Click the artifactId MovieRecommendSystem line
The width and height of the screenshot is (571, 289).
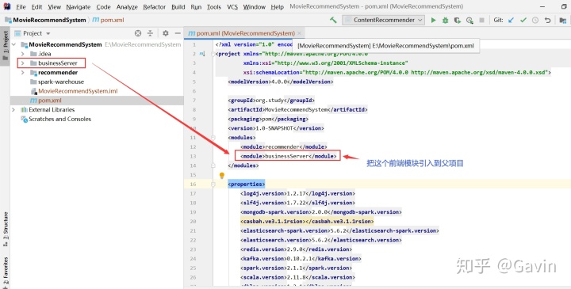(297, 109)
